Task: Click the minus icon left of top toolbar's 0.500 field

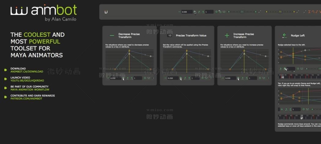Action: click(x=179, y=12)
